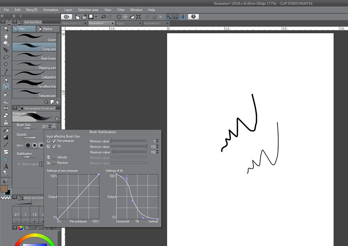Select the Move layer tool
This screenshot has width=348, height=246.
click(6, 50)
